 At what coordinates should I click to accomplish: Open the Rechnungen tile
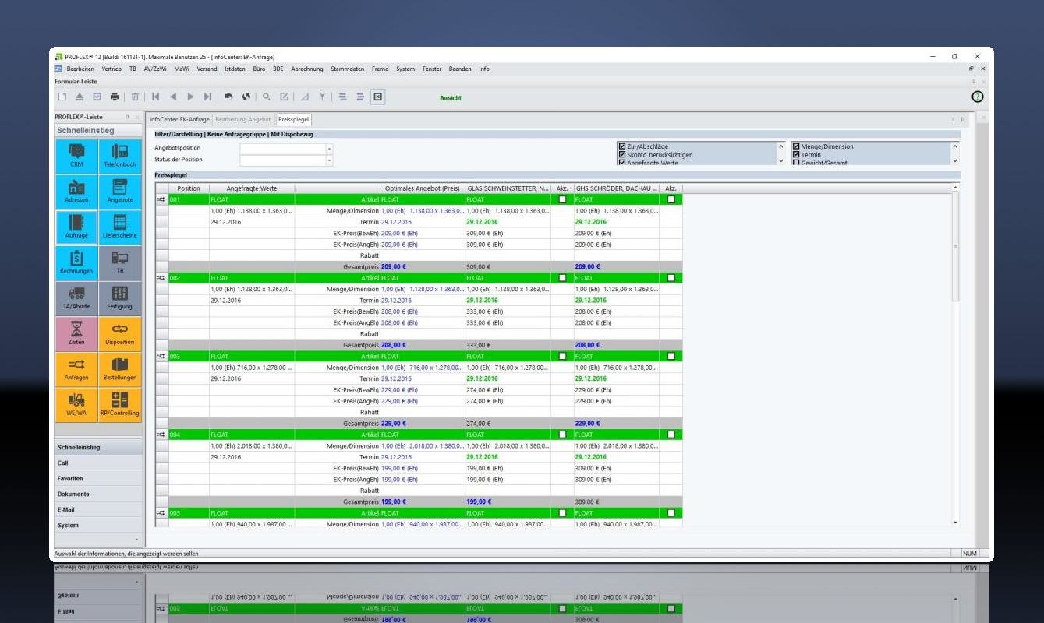(x=76, y=262)
